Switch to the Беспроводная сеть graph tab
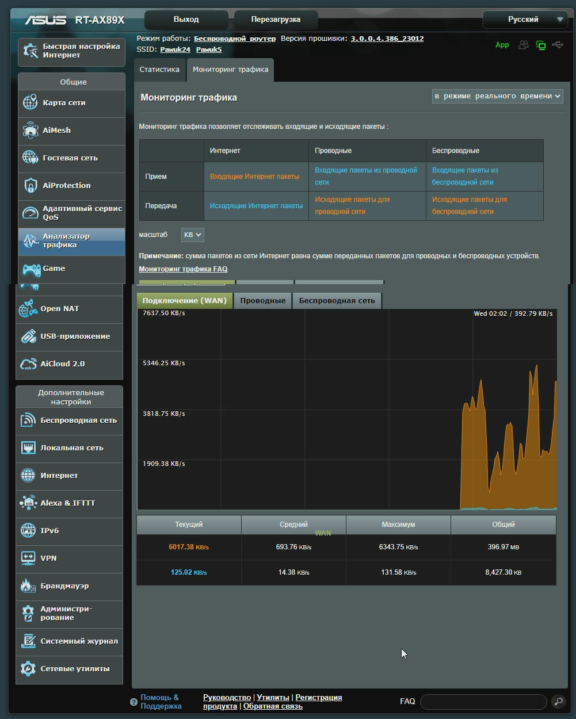This screenshot has height=719, width=576. click(x=337, y=300)
